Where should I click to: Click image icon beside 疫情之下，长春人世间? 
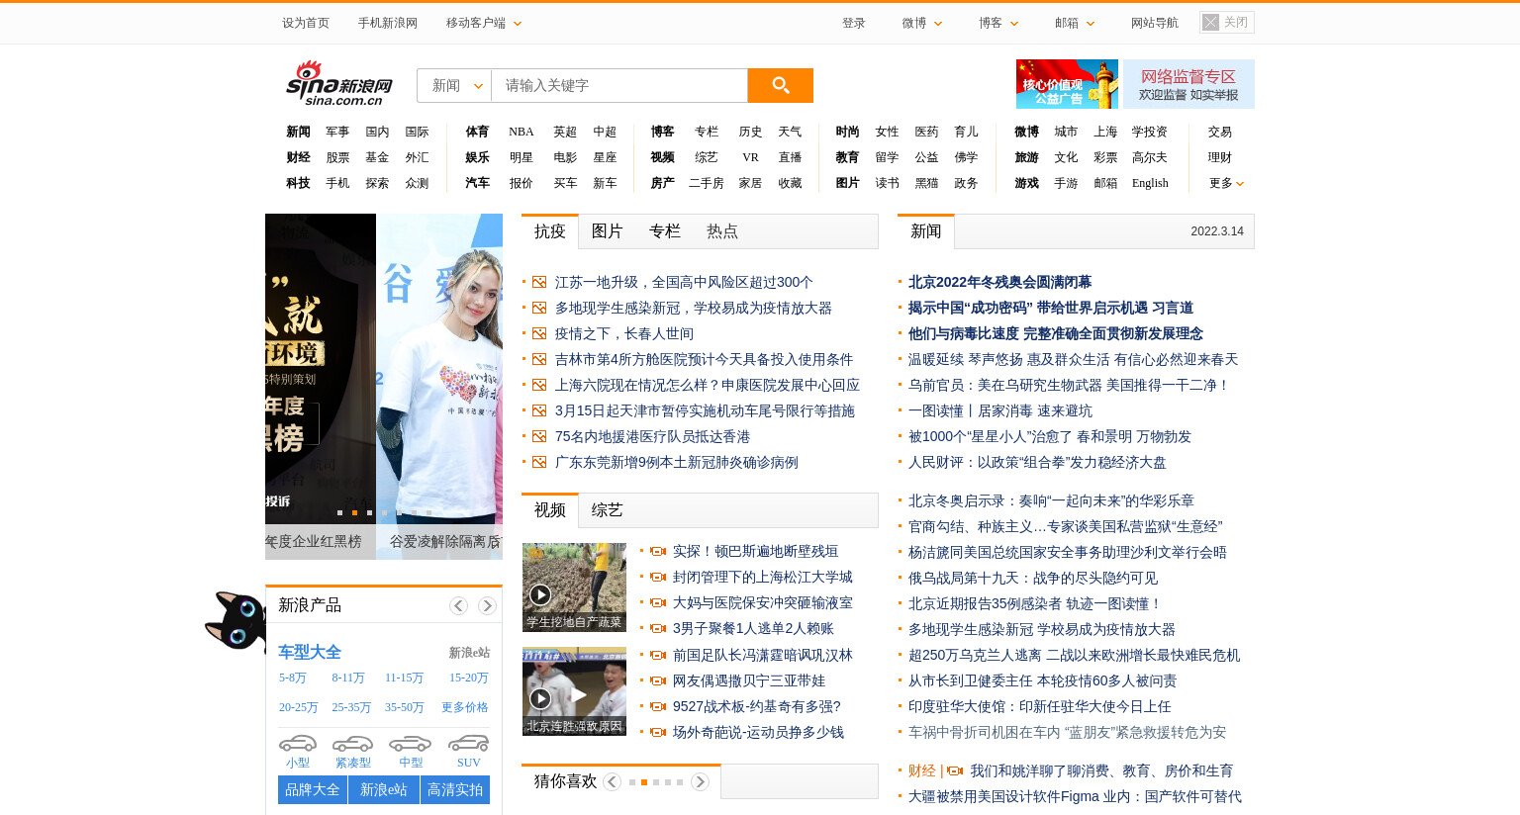coord(539,333)
